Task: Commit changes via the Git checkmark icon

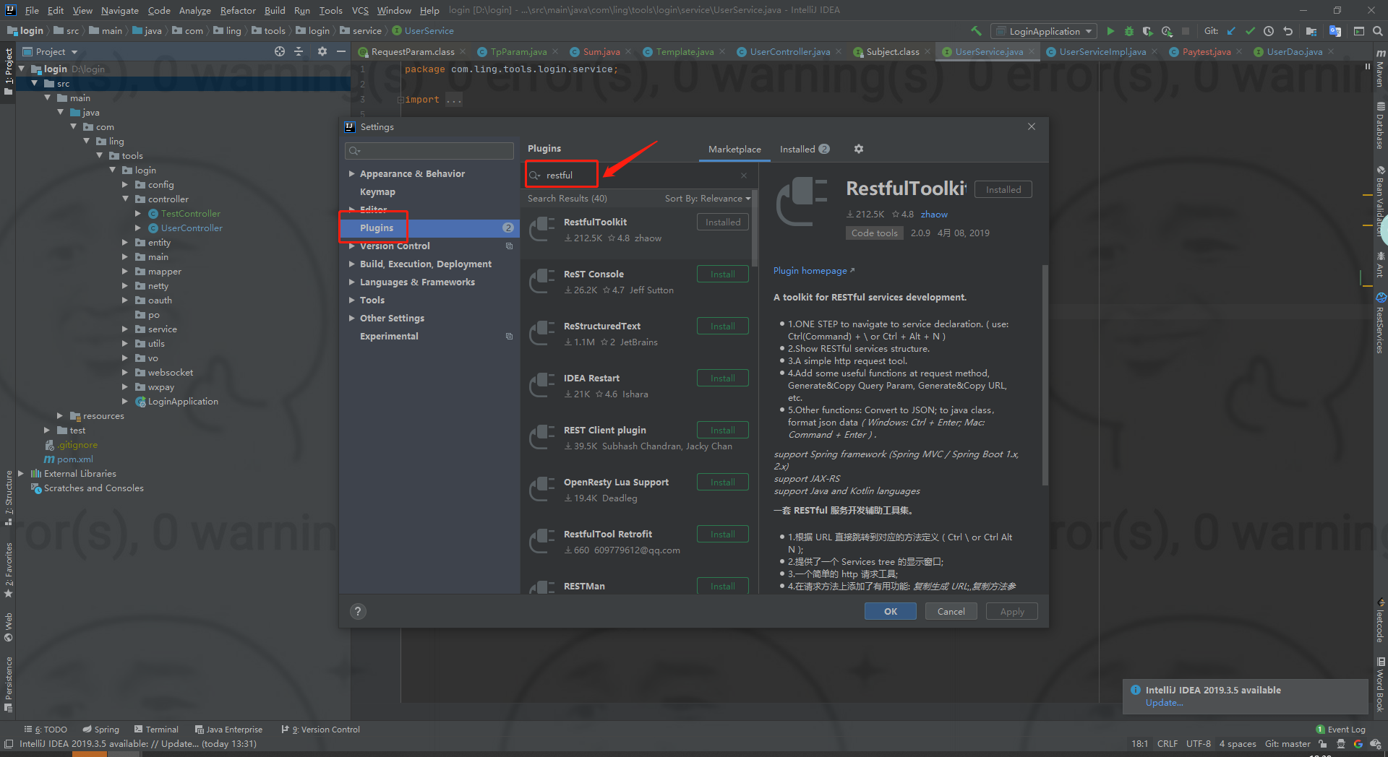Action: (x=1250, y=31)
